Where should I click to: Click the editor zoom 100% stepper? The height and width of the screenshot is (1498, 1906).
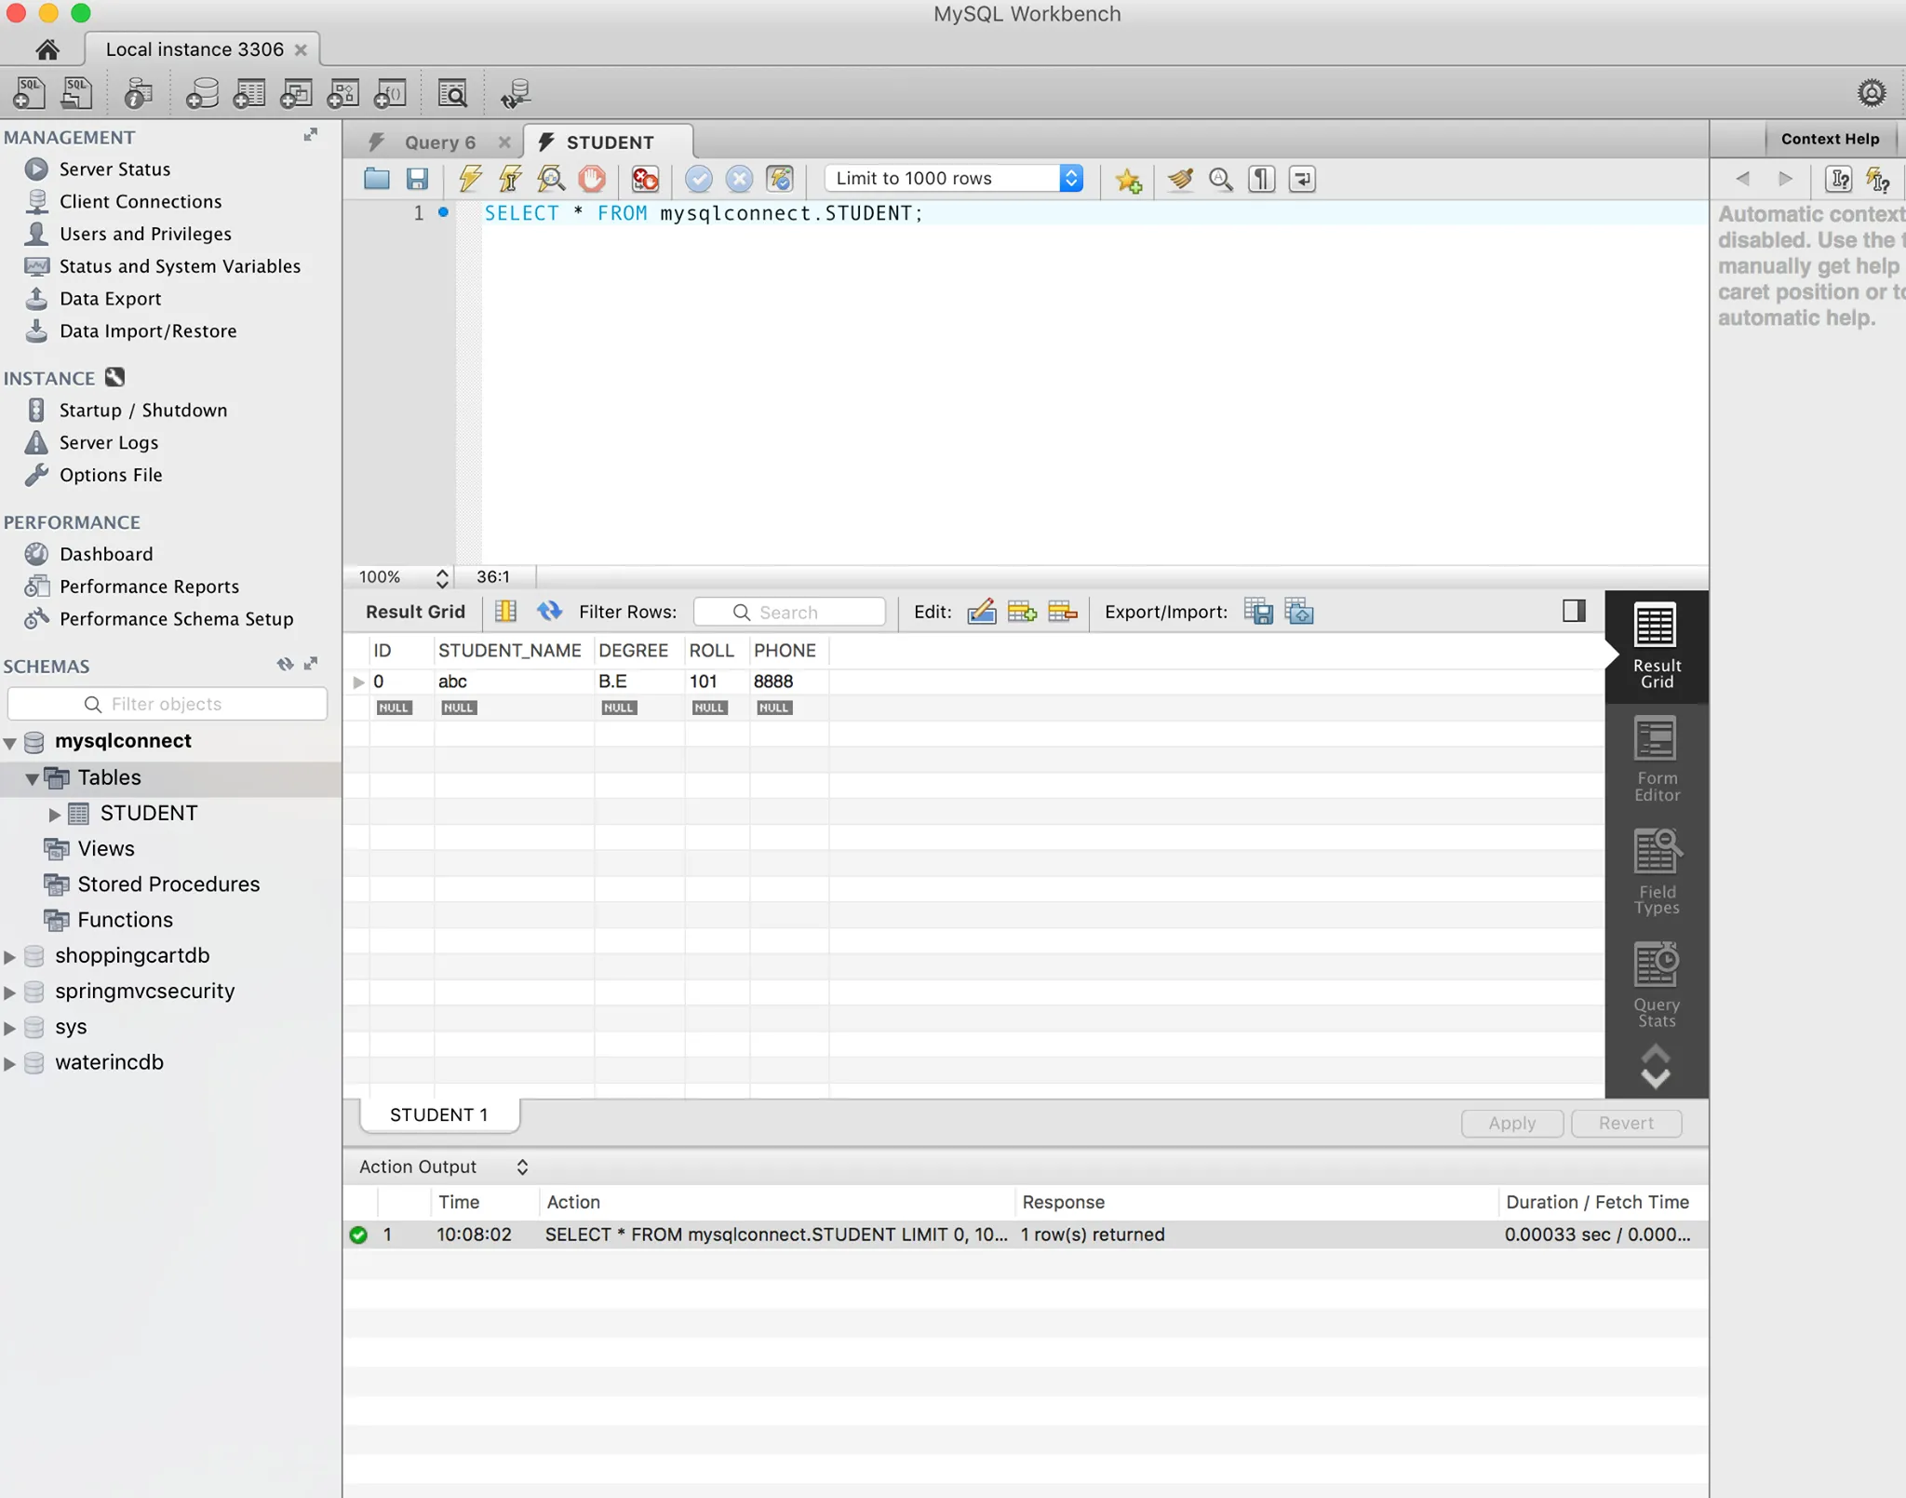click(x=442, y=577)
